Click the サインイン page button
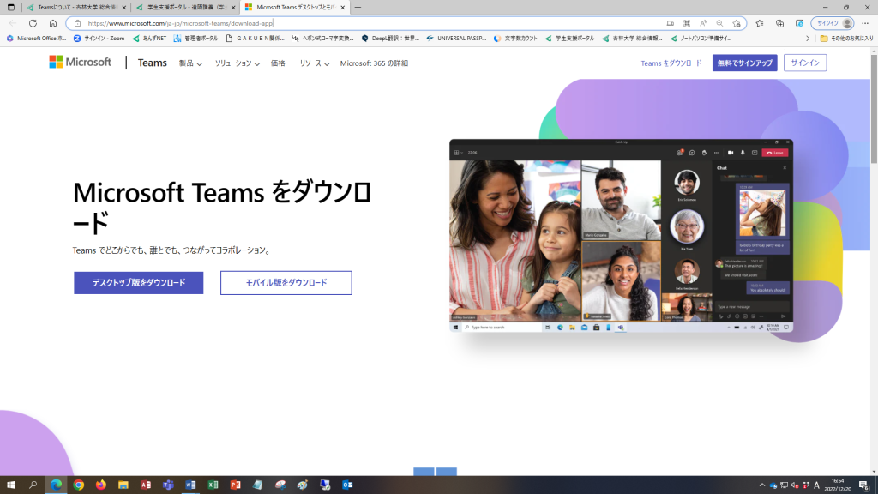878x494 pixels. pyautogui.click(x=804, y=63)
